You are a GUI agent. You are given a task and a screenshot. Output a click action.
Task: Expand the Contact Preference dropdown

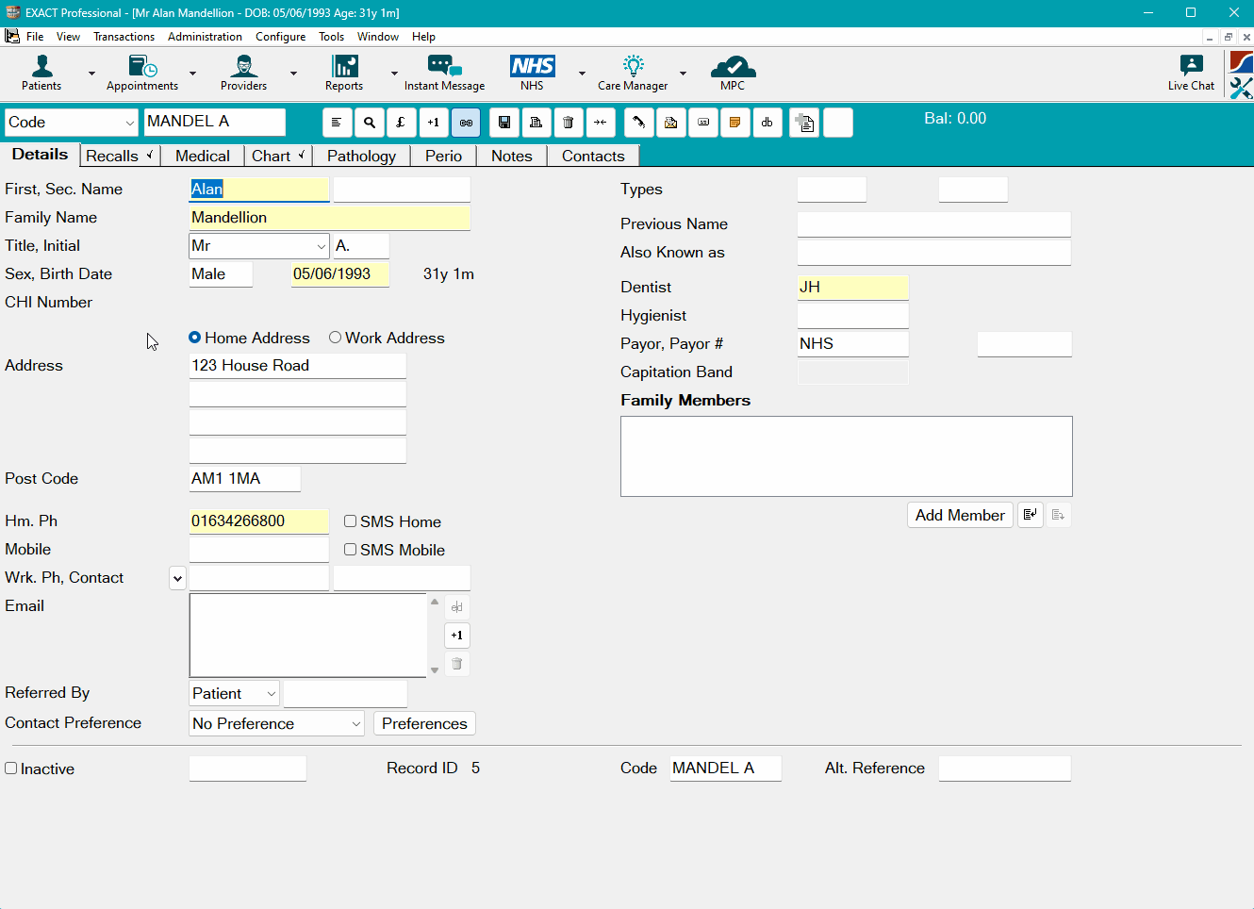coord(355,724)
